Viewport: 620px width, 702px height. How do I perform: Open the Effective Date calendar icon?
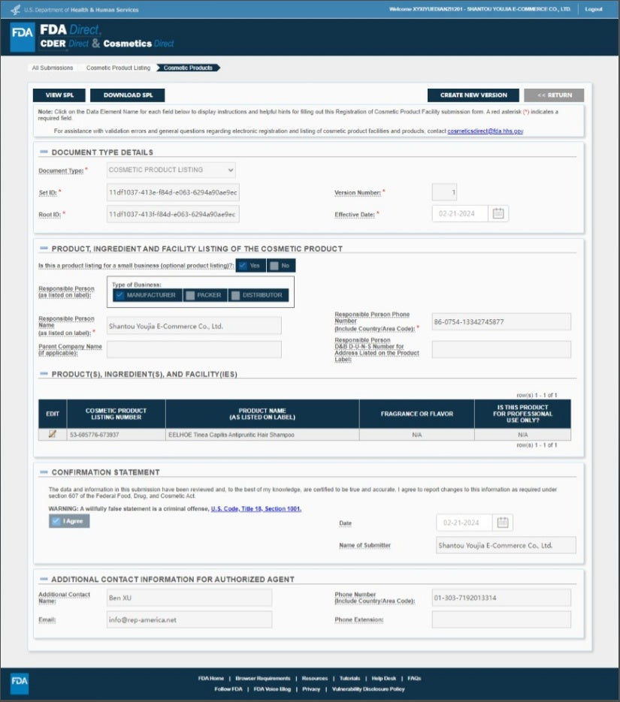click(x=498, y=214)
